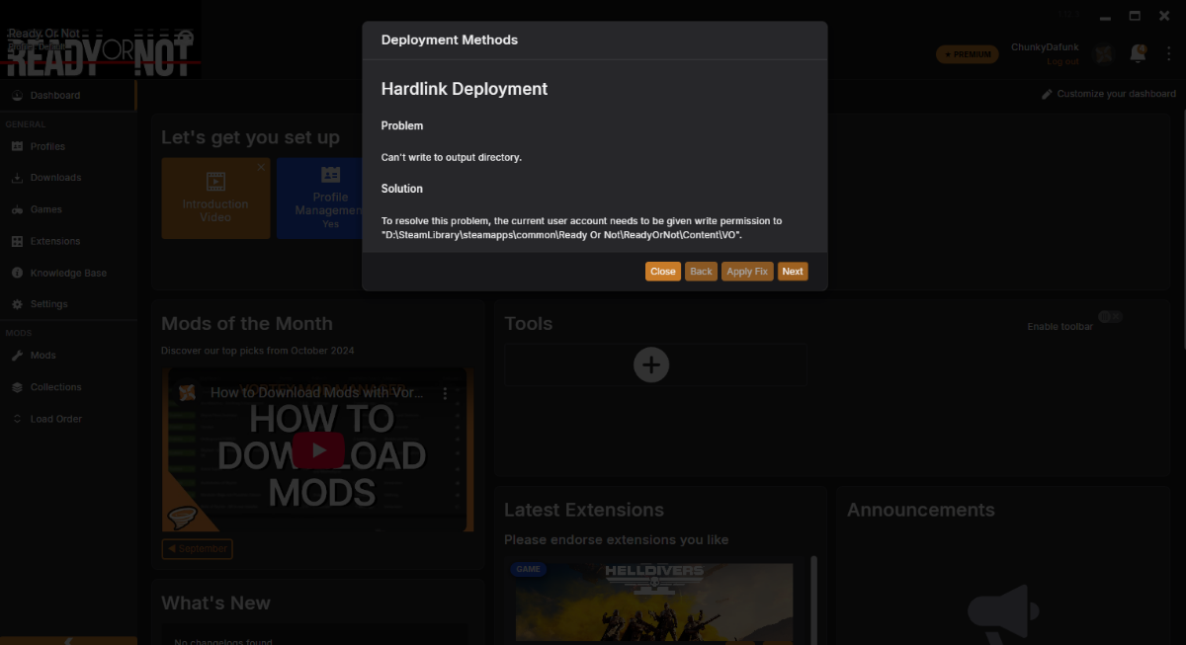1186x645 pixels.
Task: Close the Deployment Methods dialog
Action: click(663, 272)
